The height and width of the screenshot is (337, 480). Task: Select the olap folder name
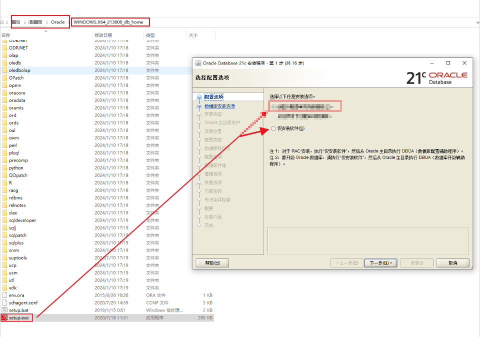coord(13,55)
